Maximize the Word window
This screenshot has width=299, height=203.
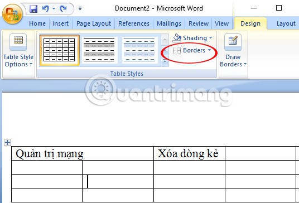tap(279, 8)
